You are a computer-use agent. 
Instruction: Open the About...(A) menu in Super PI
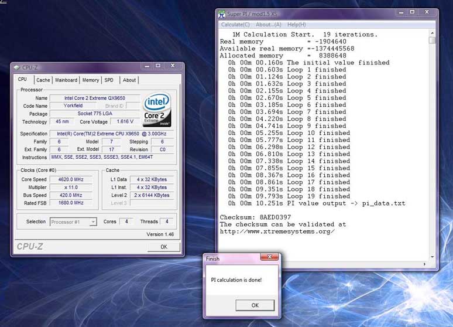click(268, 25)
